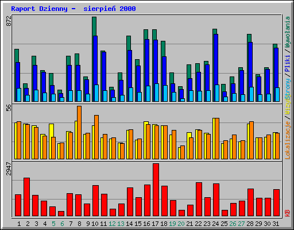Click the red KB legend label

(287, 213)
